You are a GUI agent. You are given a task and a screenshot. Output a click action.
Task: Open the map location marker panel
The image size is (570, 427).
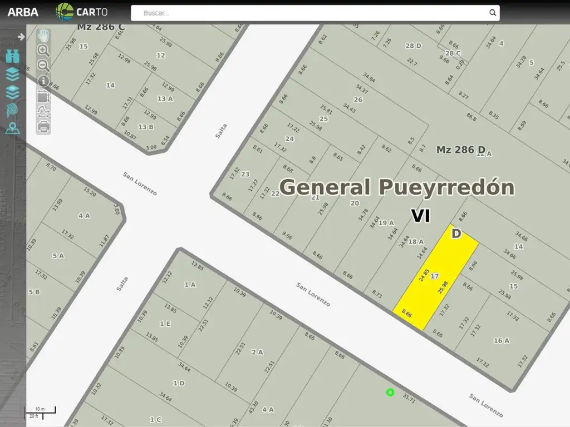point(12,128)
